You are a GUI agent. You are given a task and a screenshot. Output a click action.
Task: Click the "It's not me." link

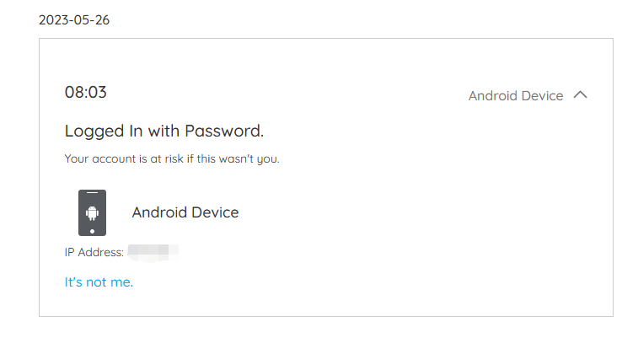pyautogui.click(x=99, y=282)
